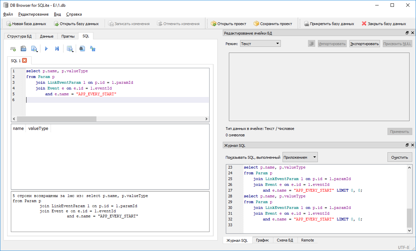This screenshot has width=416, height=251.
Task: Open a new SQL tab
Action: [13, 49]
